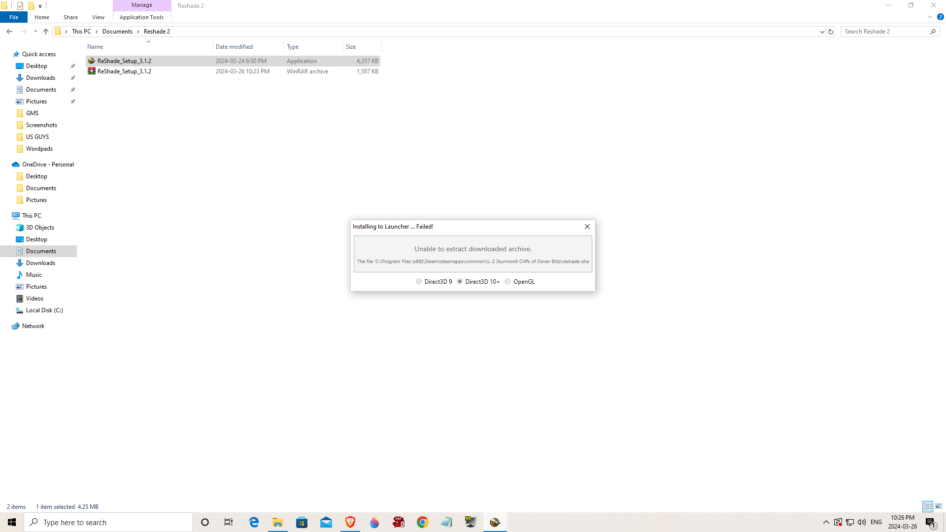Select OneDrive - Personal in sidebar

[48, 165]
